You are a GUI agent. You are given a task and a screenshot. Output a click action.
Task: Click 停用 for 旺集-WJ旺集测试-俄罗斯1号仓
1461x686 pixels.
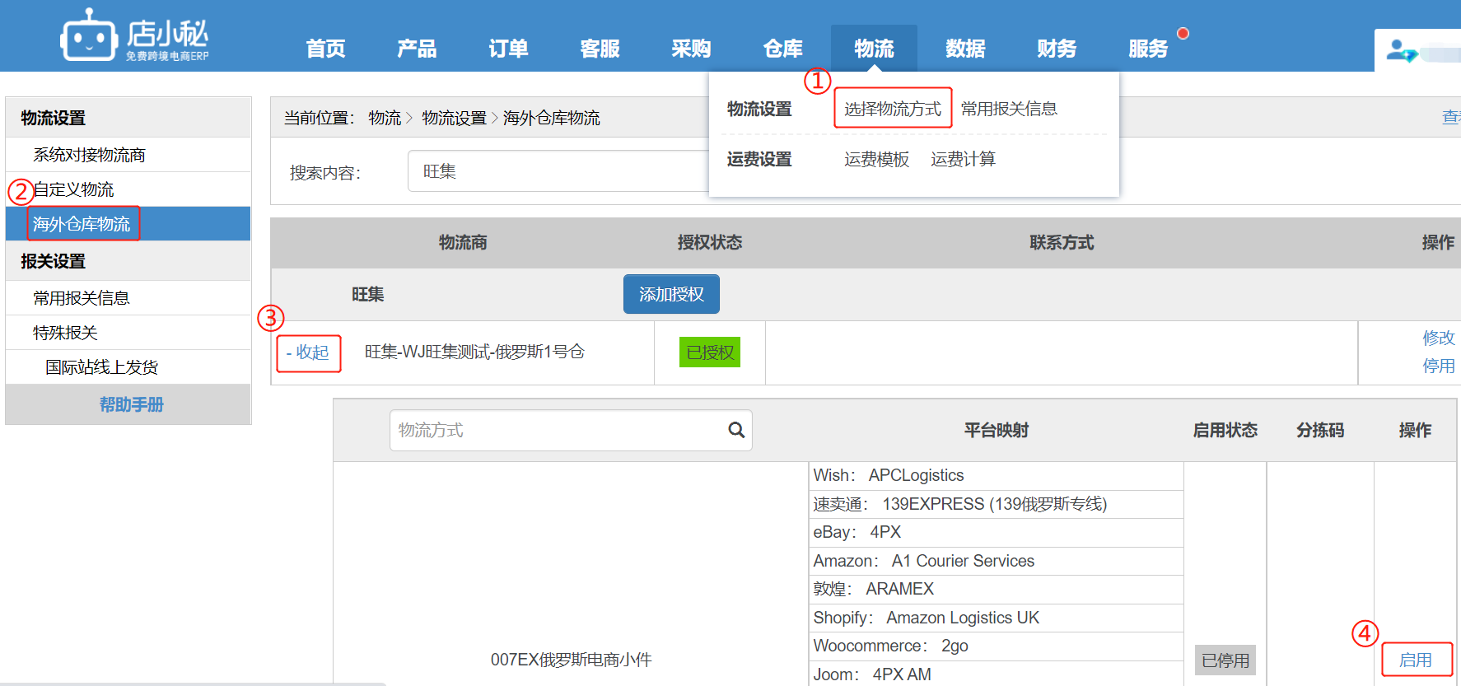click(x=1439, y=366)
